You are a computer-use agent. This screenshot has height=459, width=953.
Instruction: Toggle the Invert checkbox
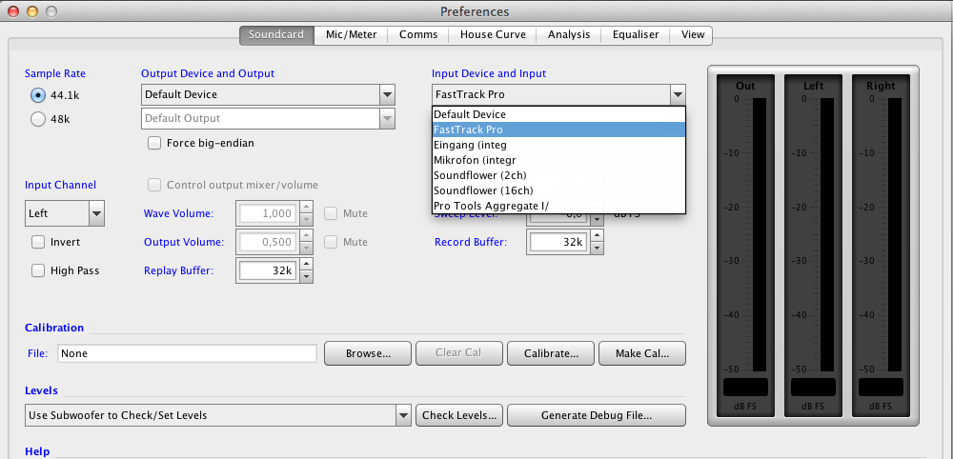[x=38, y=242]
